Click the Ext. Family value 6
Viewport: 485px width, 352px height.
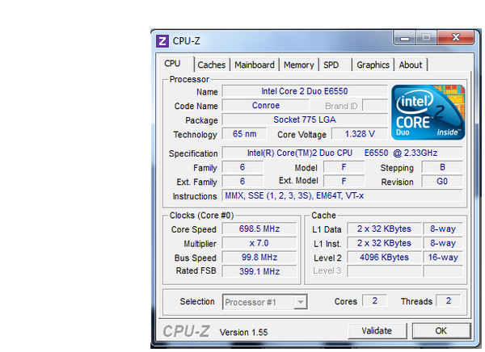point(242,182)
